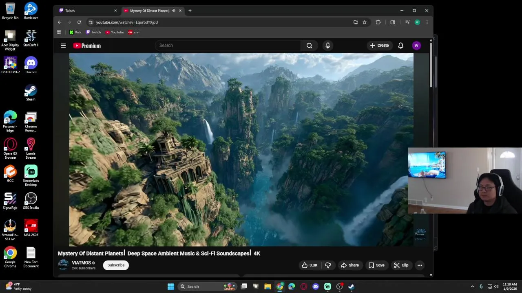Open the YouTube bookmark
This screenshot has height=293, width=522.
115,32
